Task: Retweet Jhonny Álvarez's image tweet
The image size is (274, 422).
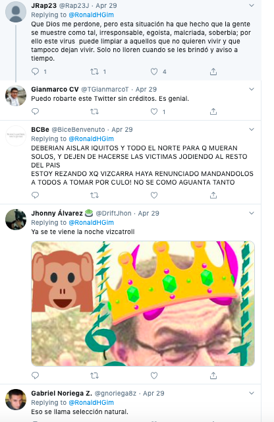Action: click(x=94, y=375)
